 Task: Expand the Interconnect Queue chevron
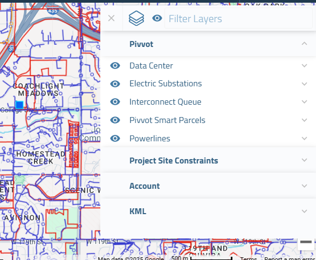[304, 102]
